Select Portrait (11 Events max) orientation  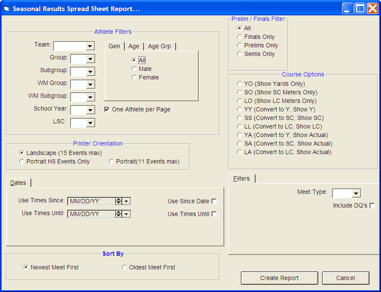pyautogui.click(x=111, y=161)
